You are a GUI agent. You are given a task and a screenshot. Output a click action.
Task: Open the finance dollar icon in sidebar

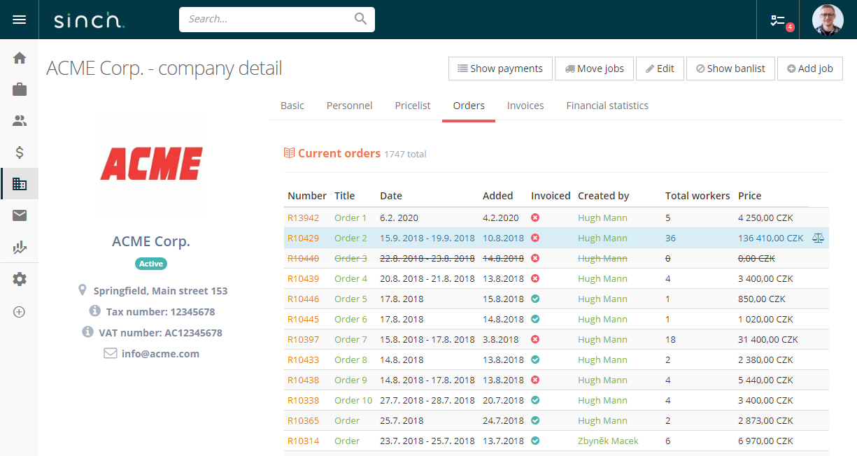coord(20,152)
